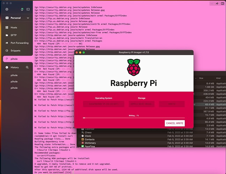This screenshot has height=174, width=226.
Task: Switch to the active pihole tab
Action: (14, 59)
